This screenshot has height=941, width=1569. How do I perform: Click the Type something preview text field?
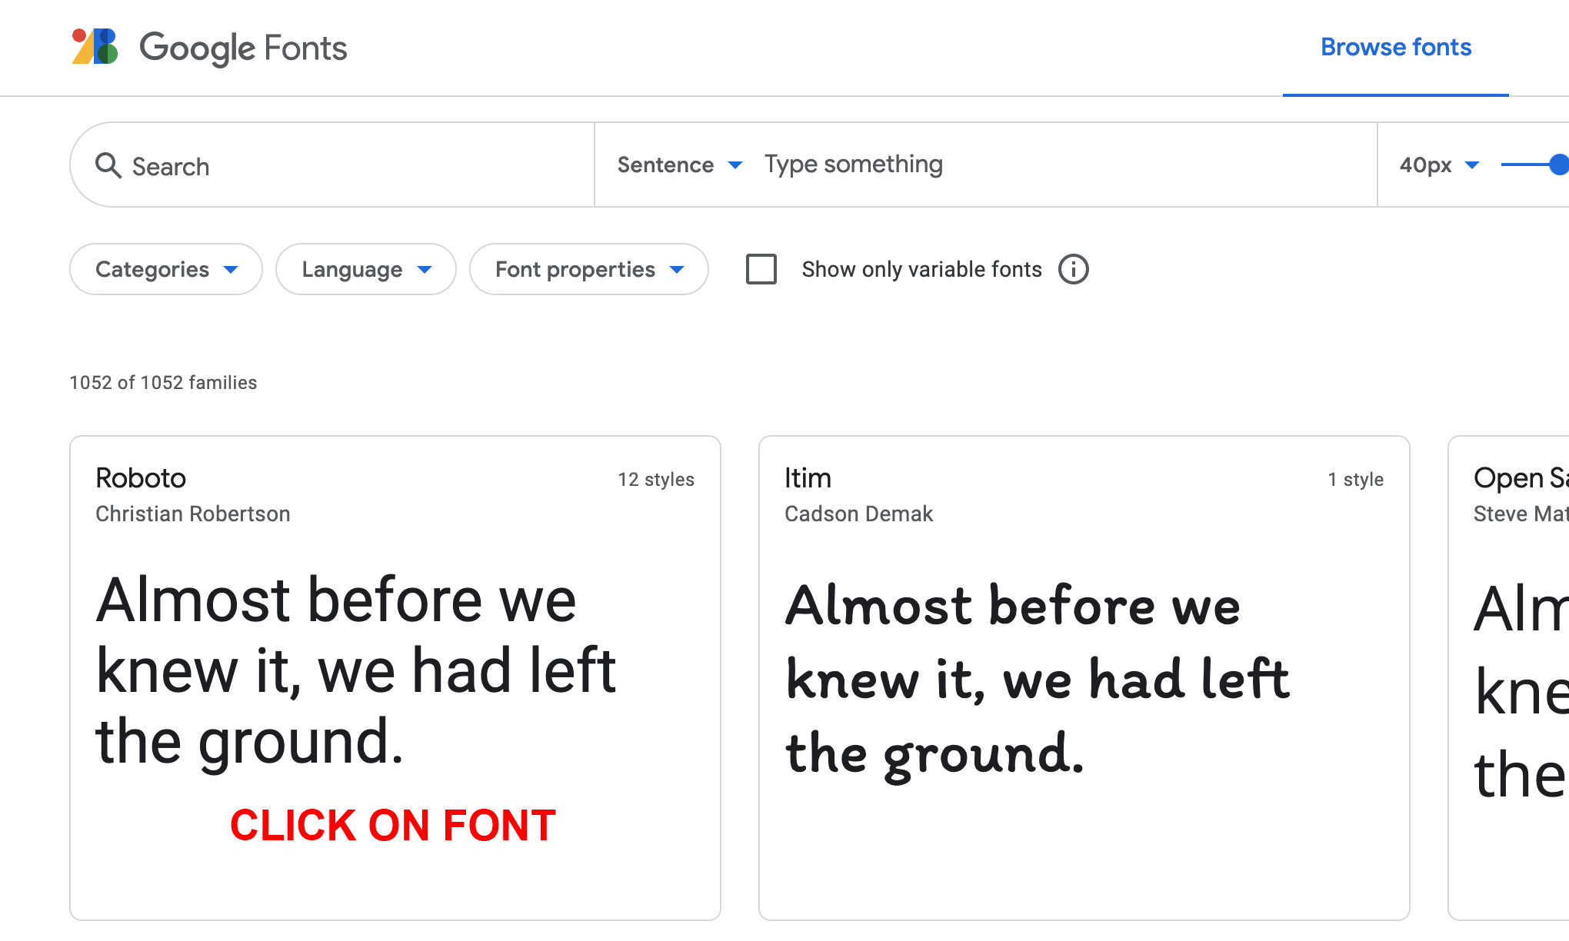1061,165
